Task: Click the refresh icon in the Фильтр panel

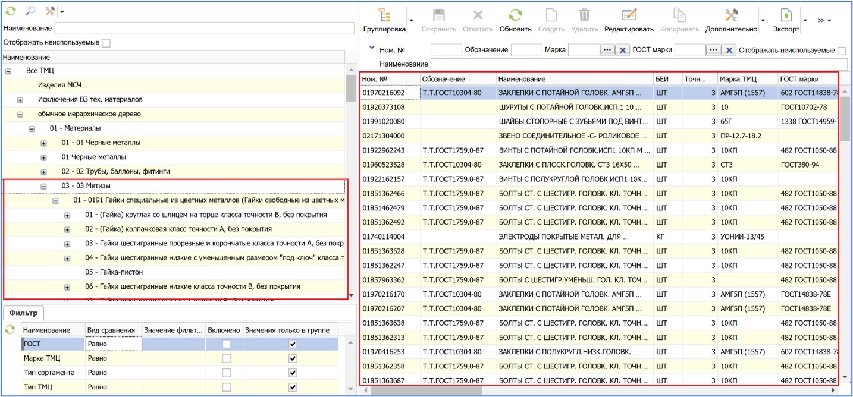Action: [x=10, y=329]
